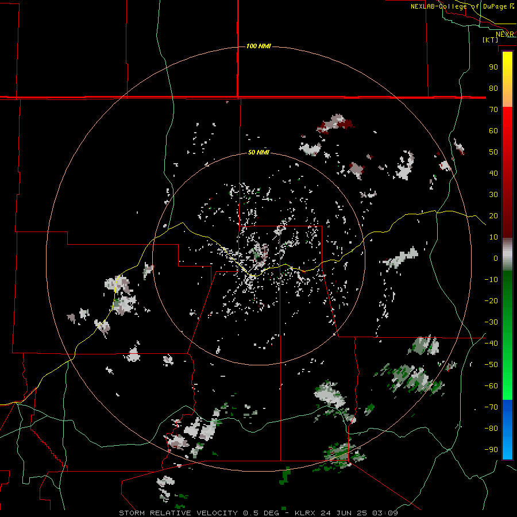Click the 30 value on velocity scale
This screenshot has width=517, height=517.
(493, 195)
